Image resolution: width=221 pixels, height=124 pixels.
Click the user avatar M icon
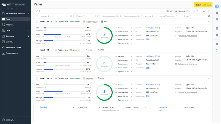217,6
